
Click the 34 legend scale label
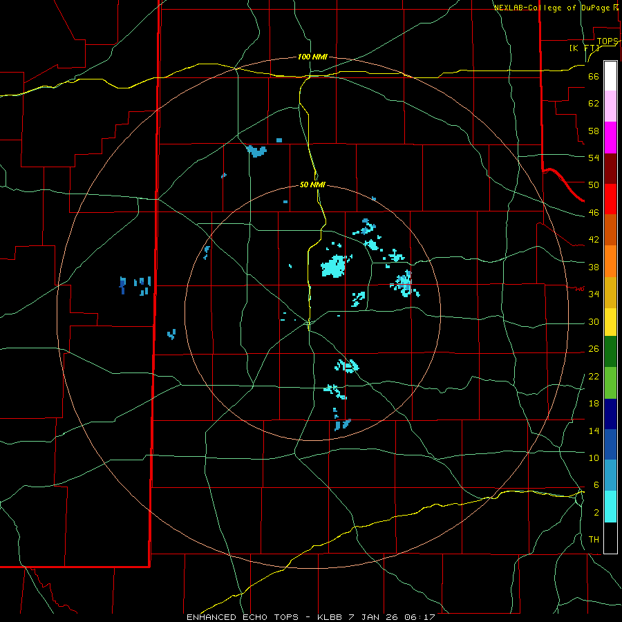click(x=594, y=294)
